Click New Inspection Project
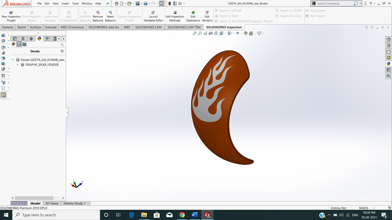 coord(11,16)
